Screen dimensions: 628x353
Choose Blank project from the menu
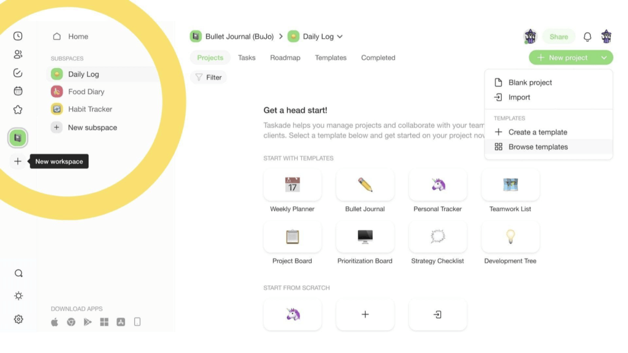pyautogui.click(x=530, y=82)
